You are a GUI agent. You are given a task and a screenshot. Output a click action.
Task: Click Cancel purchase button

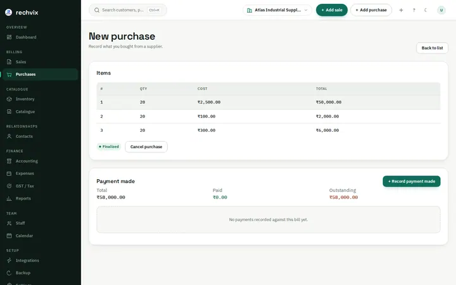146,147
